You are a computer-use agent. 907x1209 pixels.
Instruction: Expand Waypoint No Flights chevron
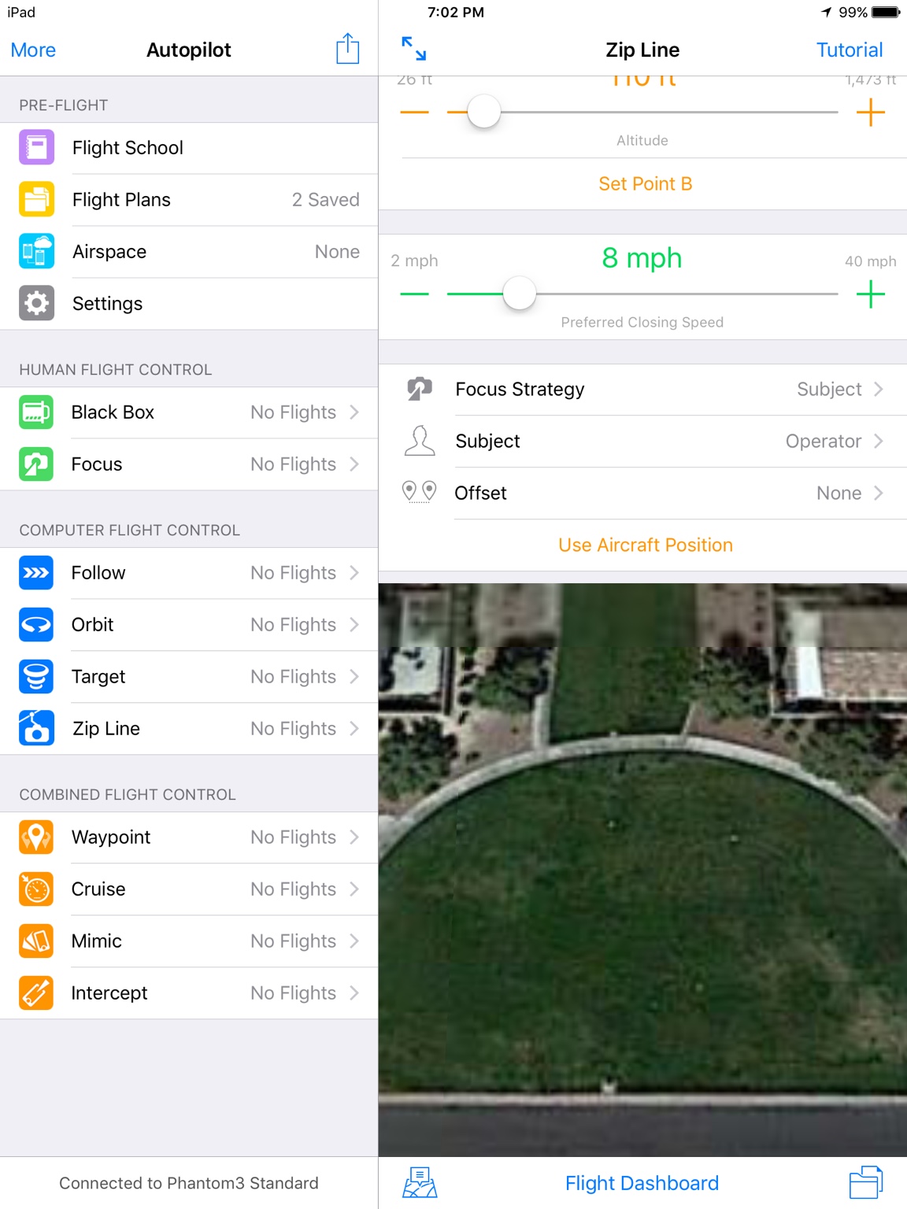pyautogui.click(x=354, y=837)
